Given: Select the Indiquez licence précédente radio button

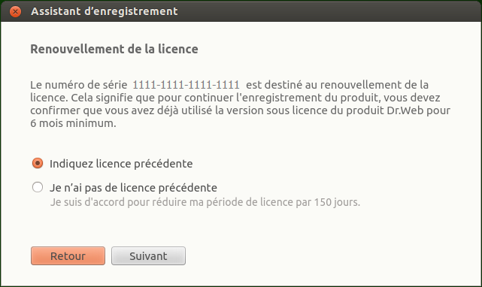Looking at the screenshot, I should coord(38,163).
